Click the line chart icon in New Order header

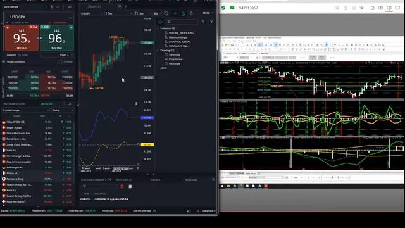coord(58,7)
